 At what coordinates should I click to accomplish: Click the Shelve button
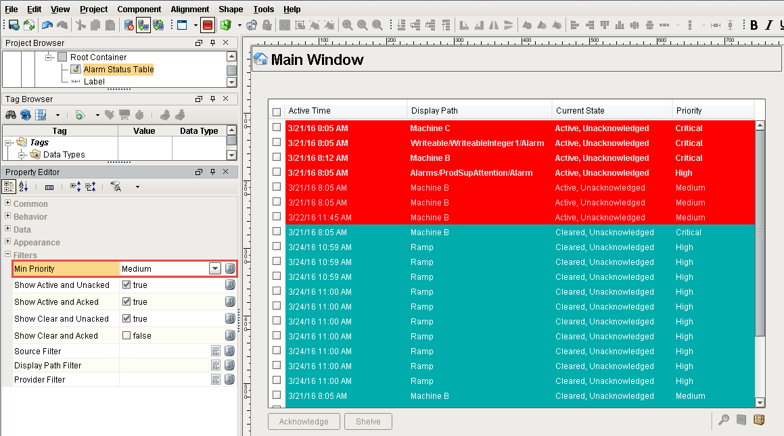click(368, 421)
